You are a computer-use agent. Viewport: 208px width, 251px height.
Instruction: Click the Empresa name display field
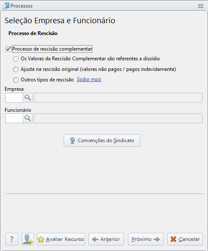coord(118,97)
